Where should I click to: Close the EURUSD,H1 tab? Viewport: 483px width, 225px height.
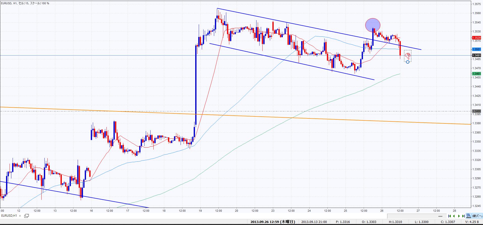[20, 216]
